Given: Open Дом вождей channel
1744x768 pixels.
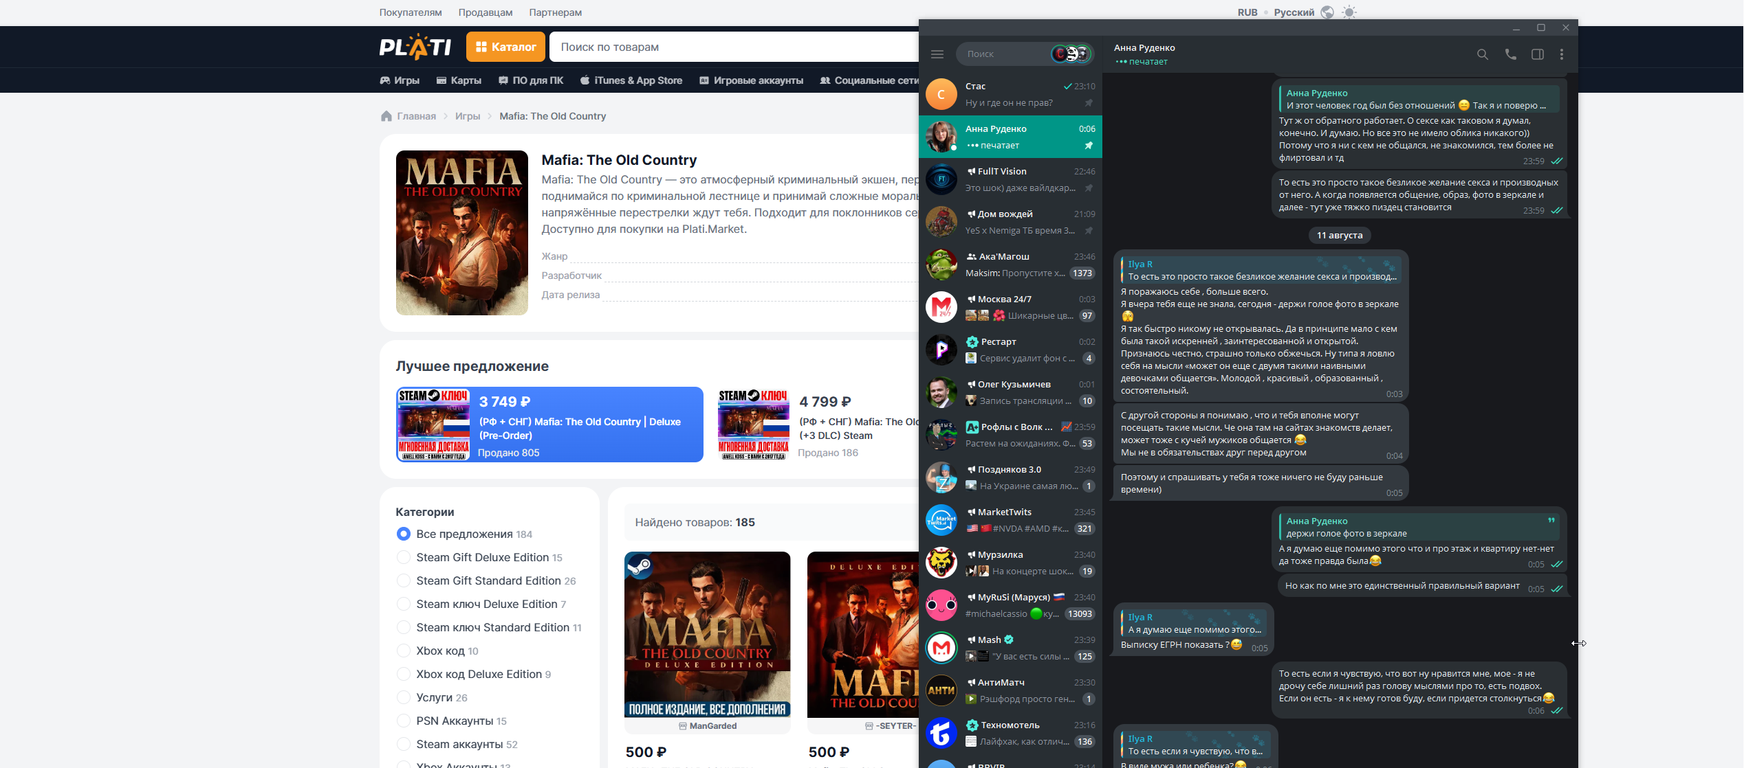Looking at the screenshot, I should coord(1010,222).
